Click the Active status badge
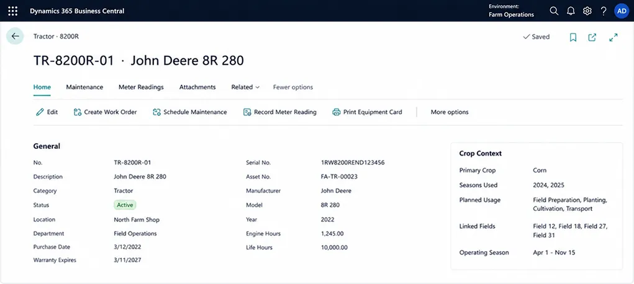 point(125,205)
